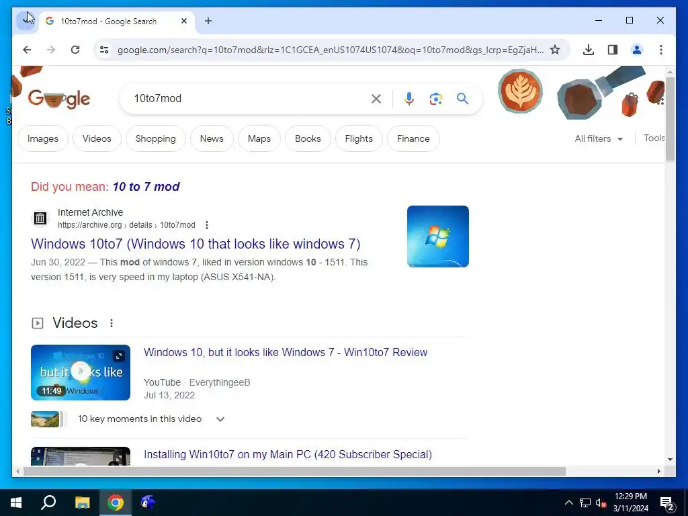Close the 10to7mod Google Search tab
This screenshot has width=688, height=516.
click(x=184, y=21)
